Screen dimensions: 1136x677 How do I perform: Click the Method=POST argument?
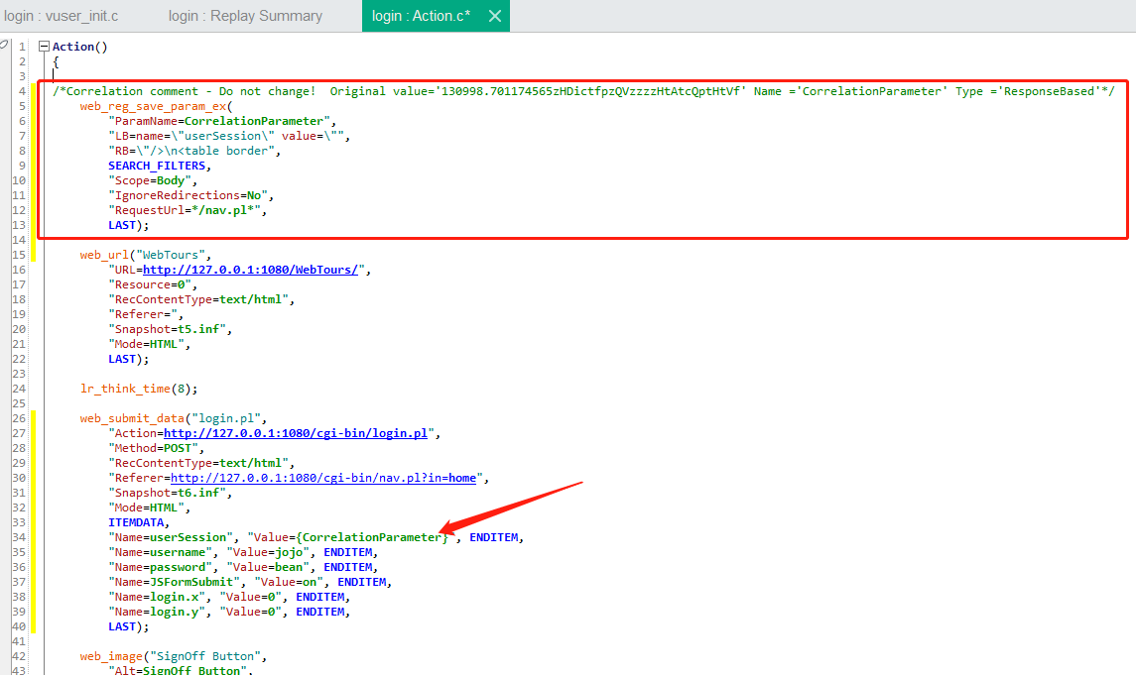click(156, 448)
